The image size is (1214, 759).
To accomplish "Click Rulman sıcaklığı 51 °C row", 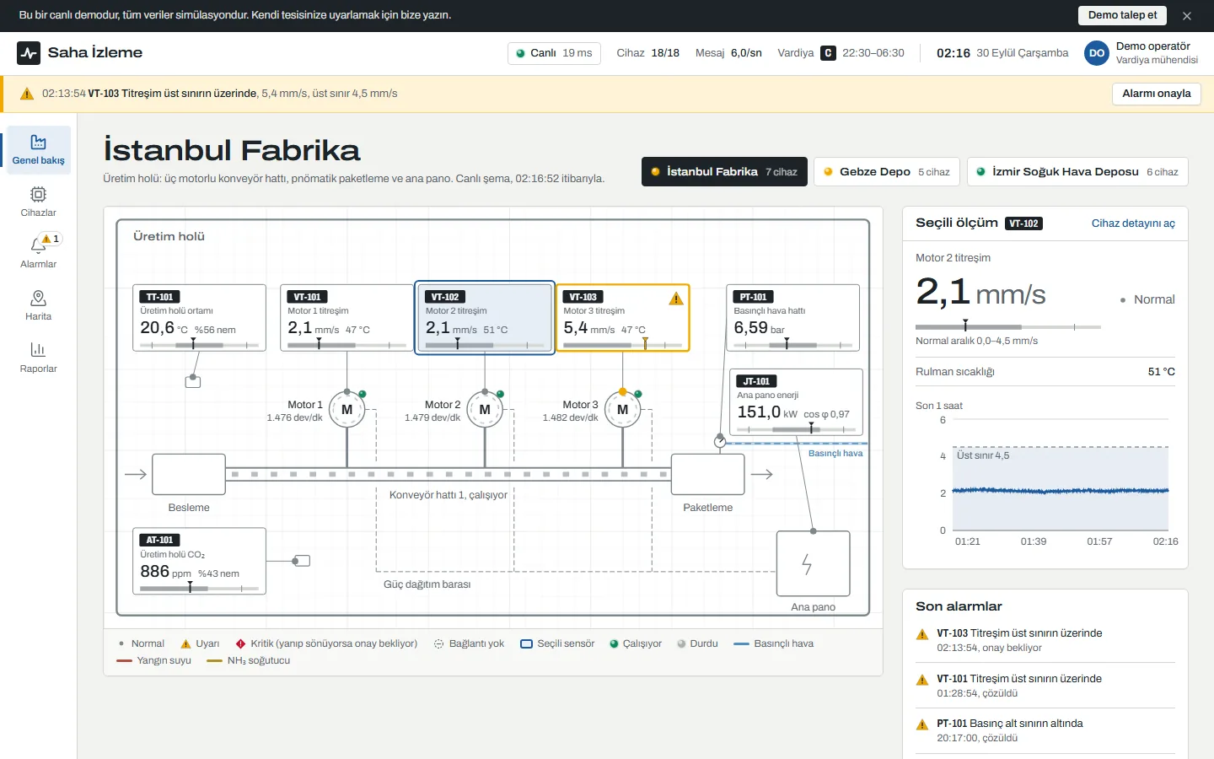I will pyautogui.click(x=1045, y=372).
